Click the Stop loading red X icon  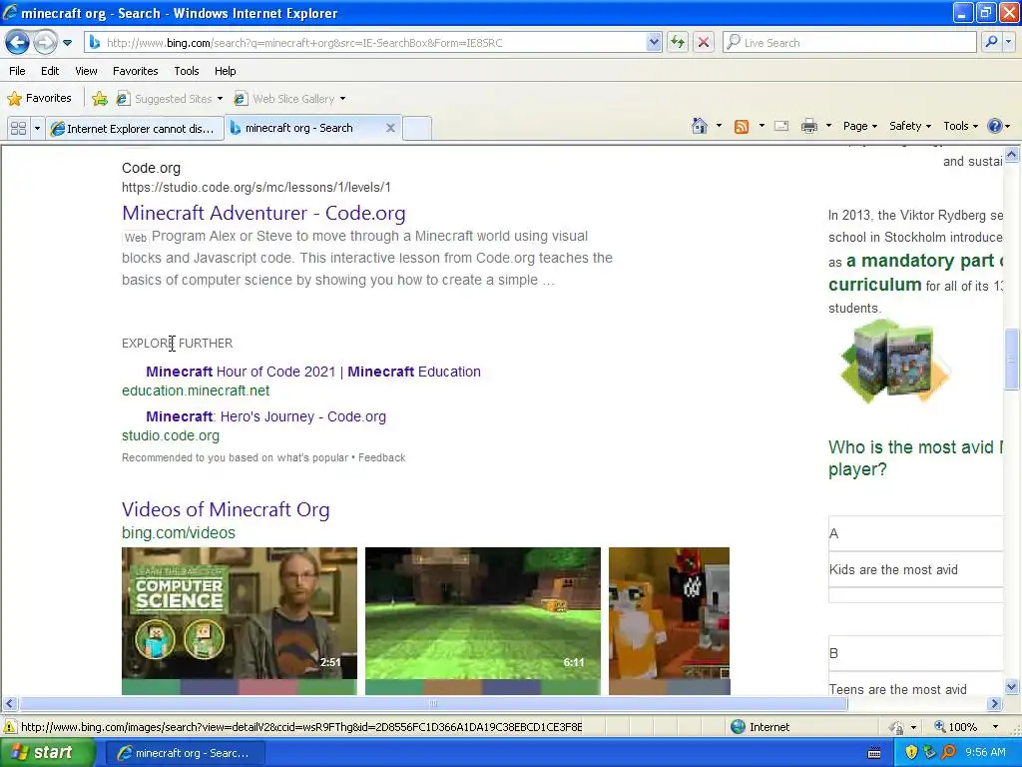click(704, 42)
